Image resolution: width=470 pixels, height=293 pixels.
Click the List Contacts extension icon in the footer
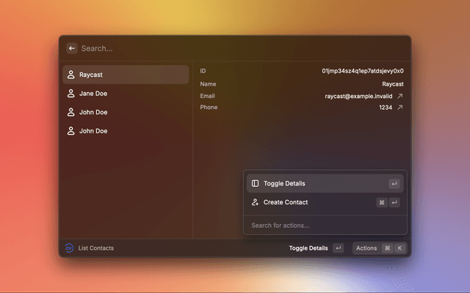click(x=69, y=248)
